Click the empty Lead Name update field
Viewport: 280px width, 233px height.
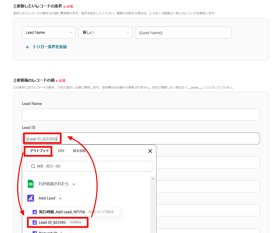(x=141, y=115)
